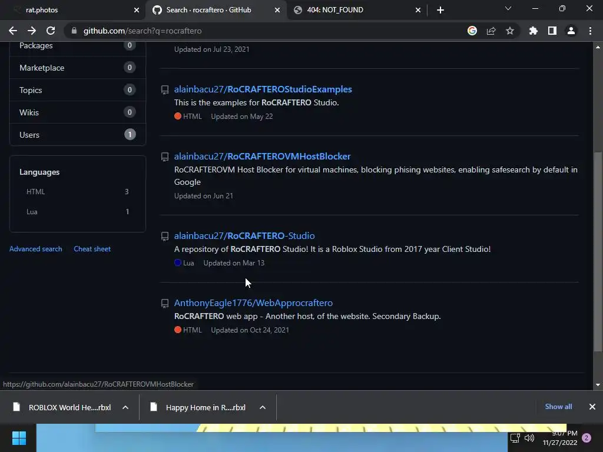Open the ROBLOX World He....rbxl download
603x452 pixels.
tap(64, 407)
